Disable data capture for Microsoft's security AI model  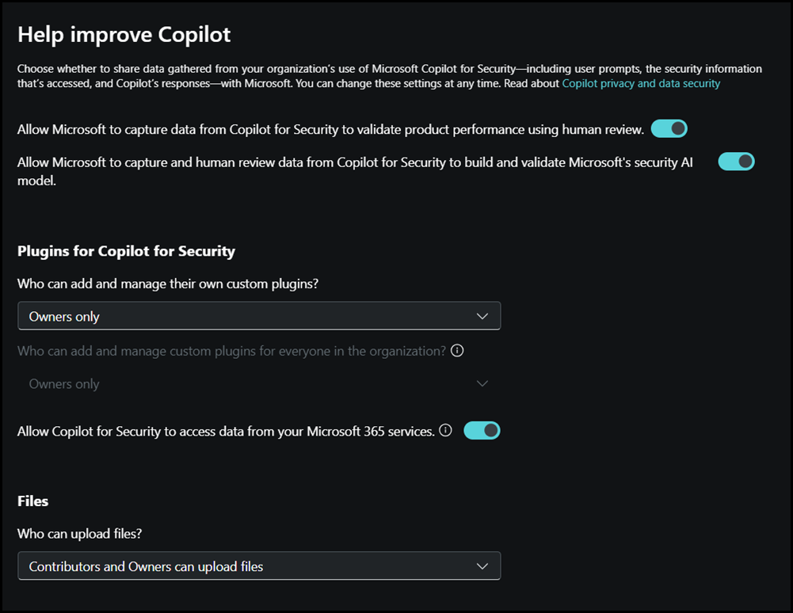click(736, 162)
